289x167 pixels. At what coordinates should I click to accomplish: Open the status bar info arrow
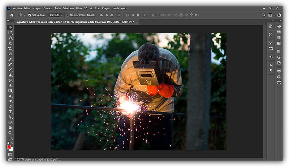tap(60, 159)
